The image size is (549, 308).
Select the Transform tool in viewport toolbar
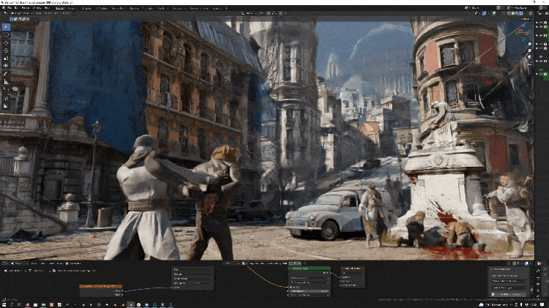[x=6, y=65]
